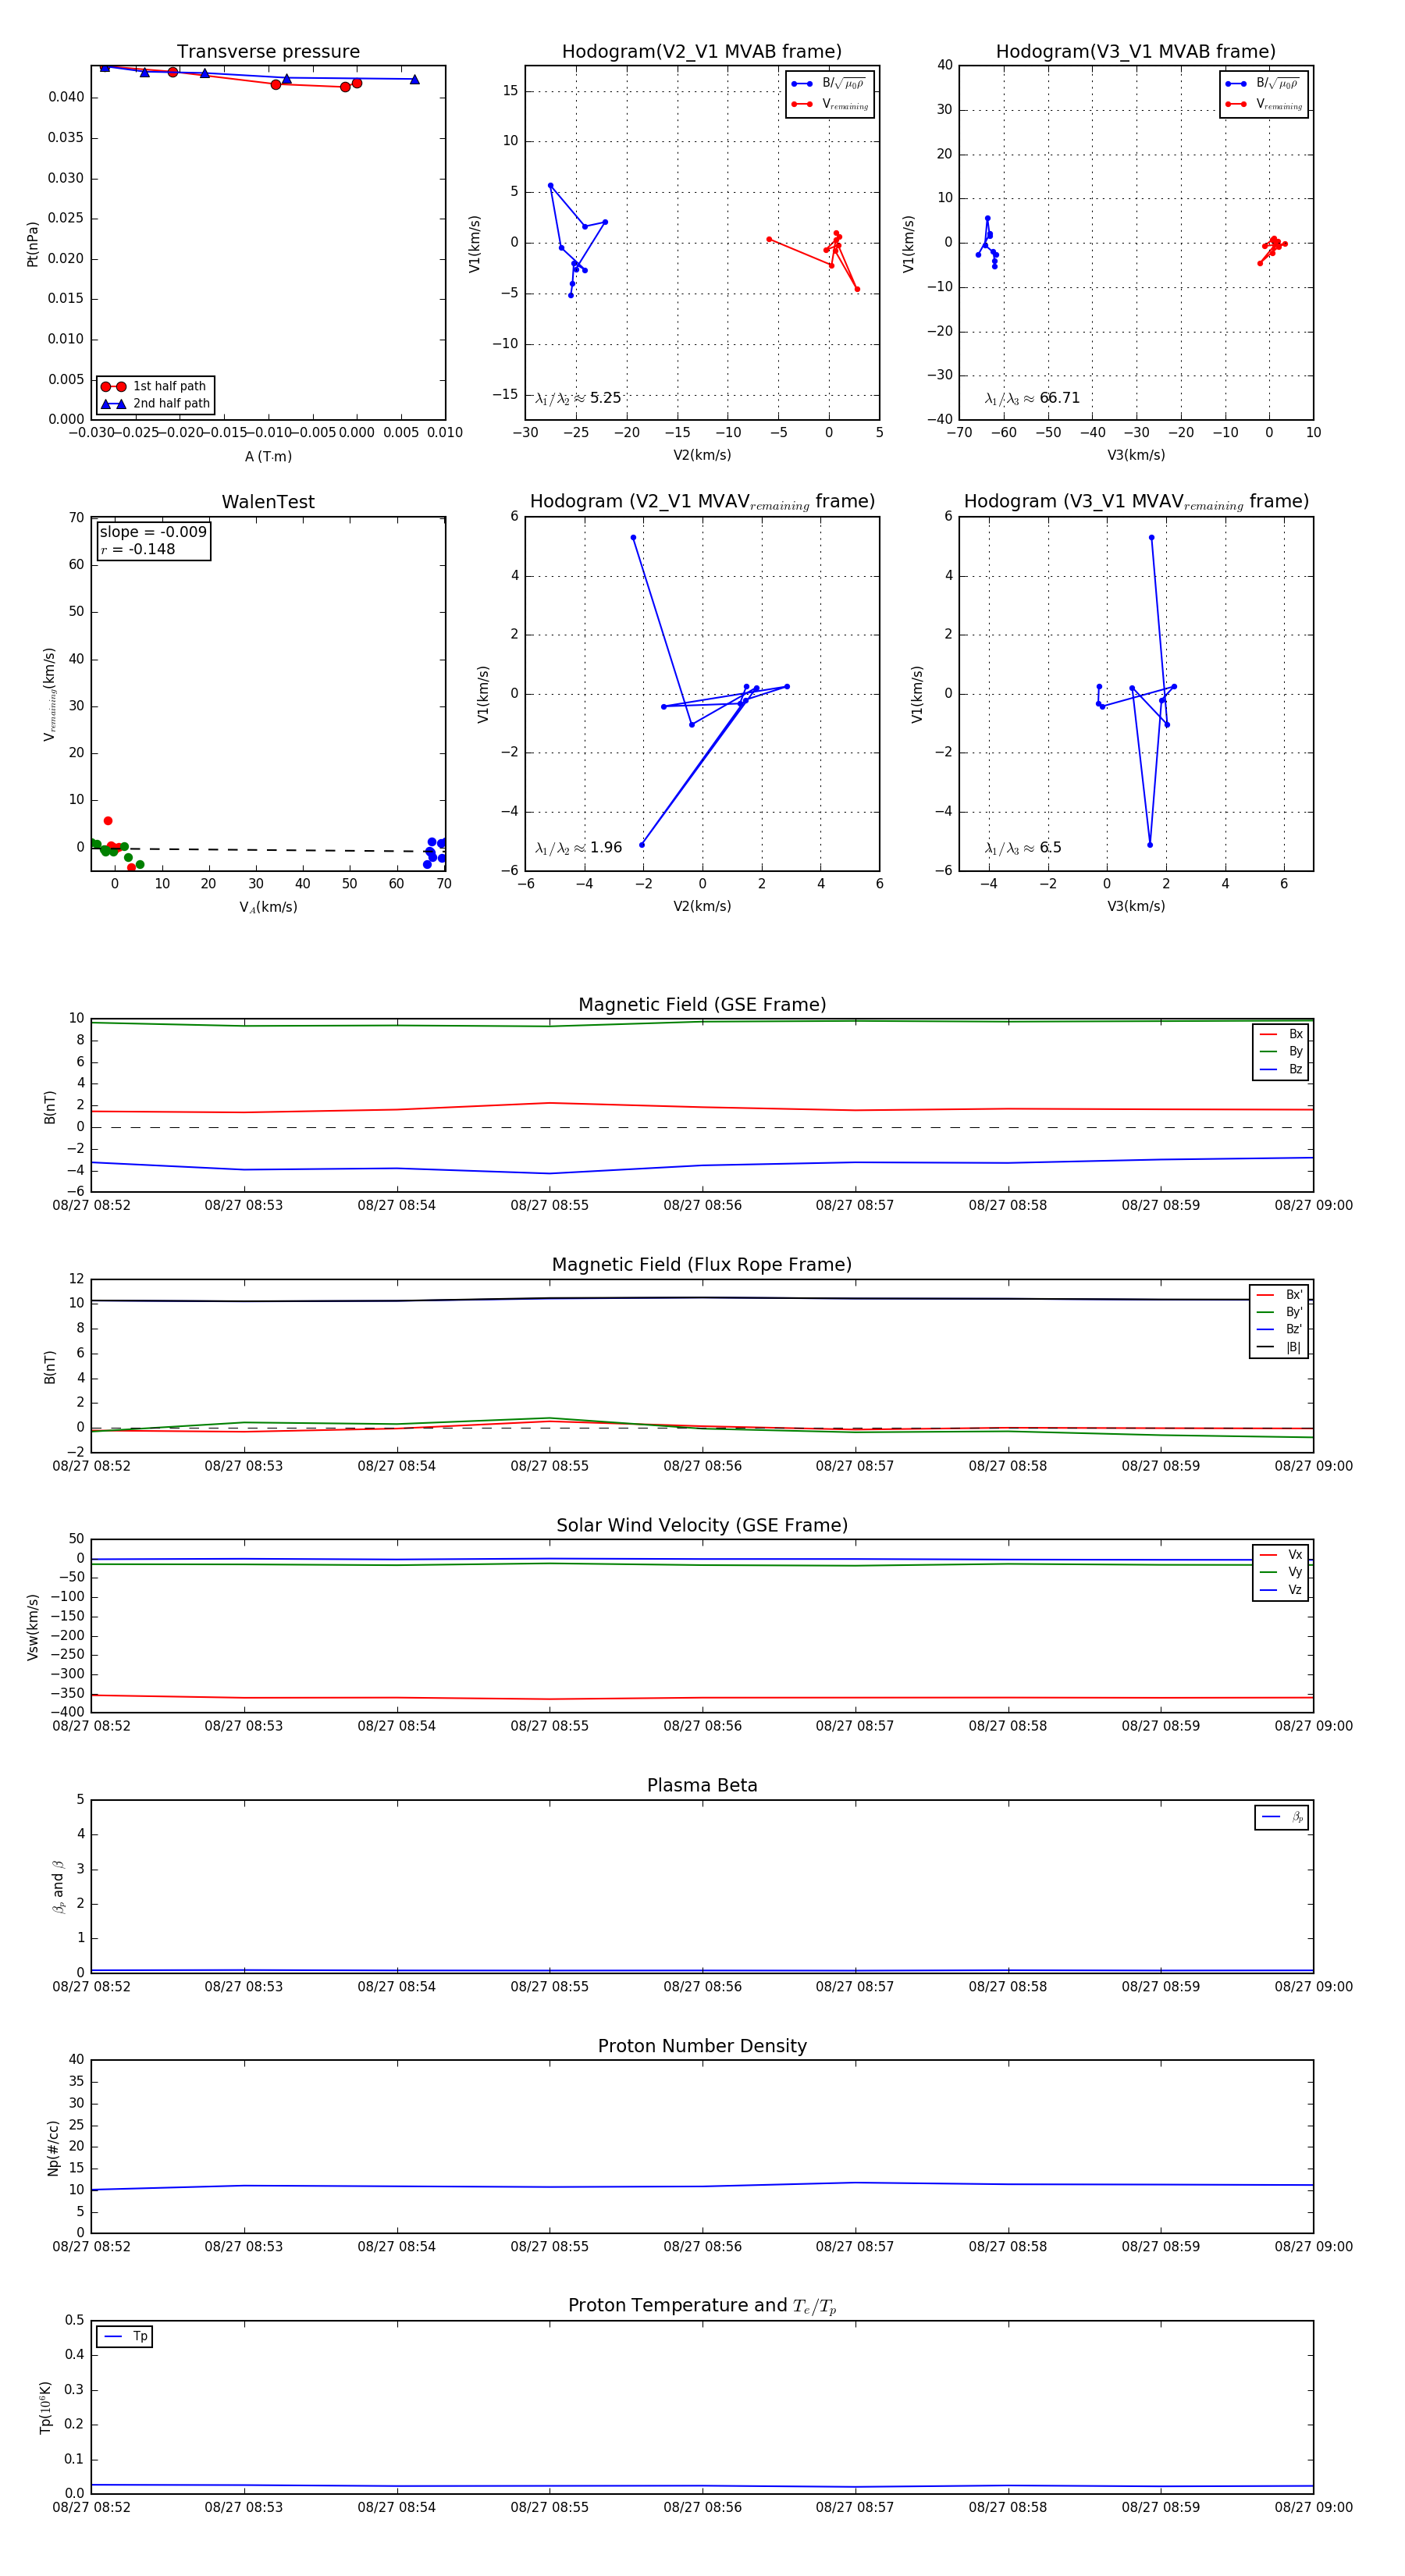The width and height of the screenshot is (1405, 2576).
Task: Click the 'WalenTest' plot title
Action: [268, 502]
